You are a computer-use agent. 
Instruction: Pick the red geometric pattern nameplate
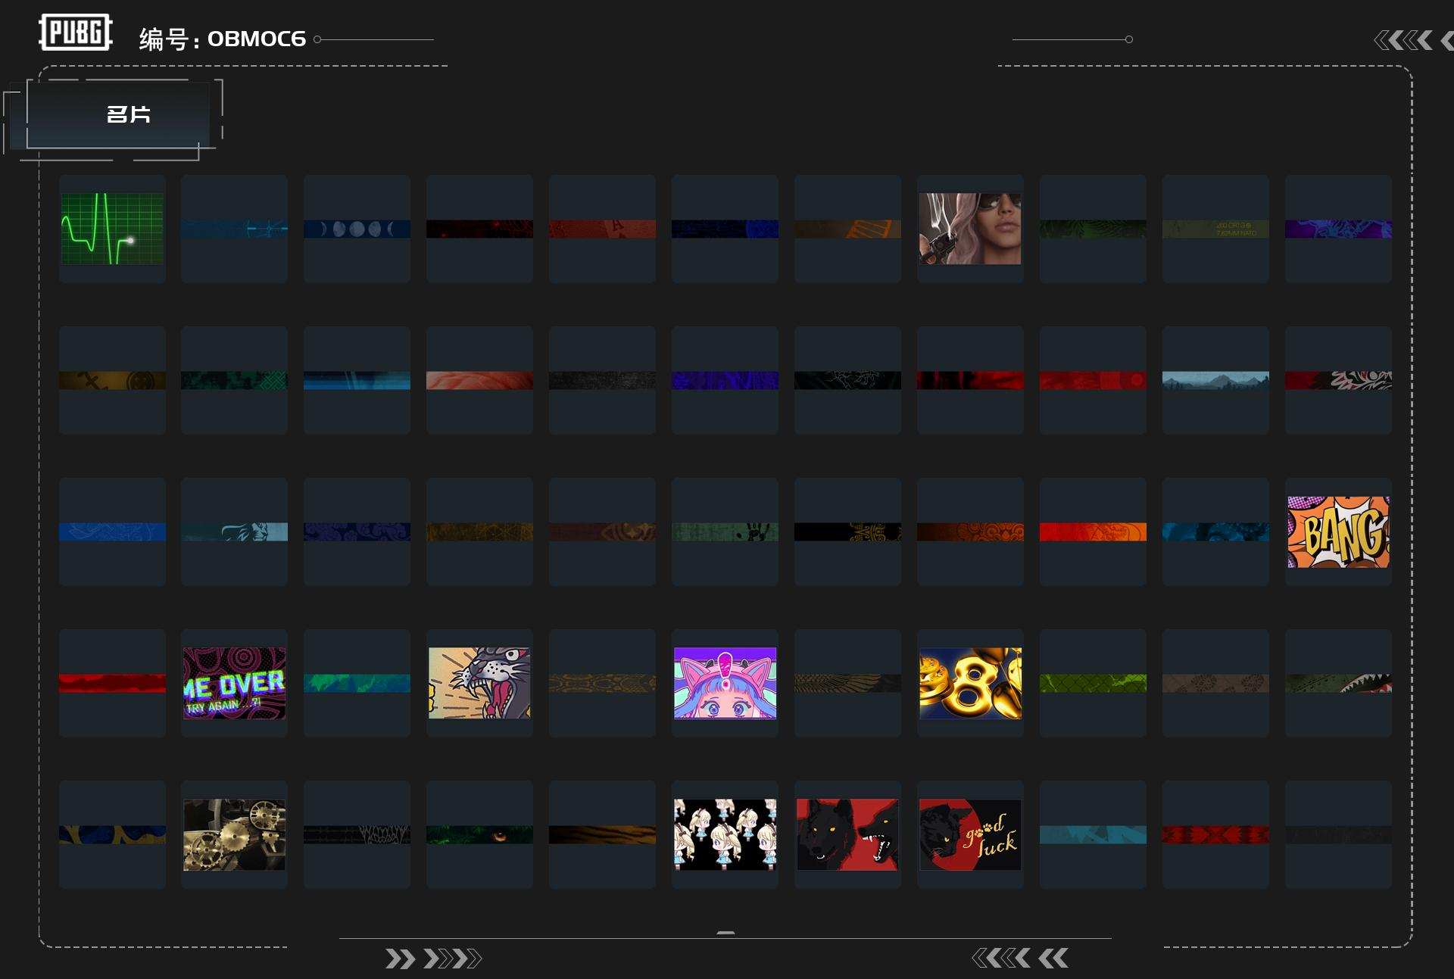click(1215, 834)
